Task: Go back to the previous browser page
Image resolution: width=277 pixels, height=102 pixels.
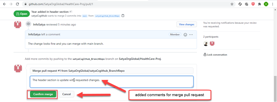Action: click(4, 4)
